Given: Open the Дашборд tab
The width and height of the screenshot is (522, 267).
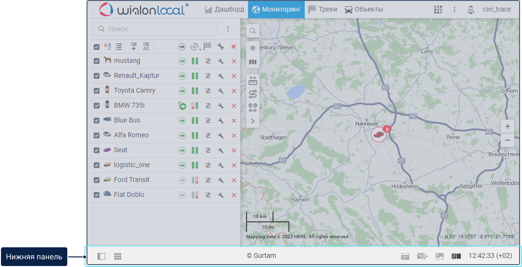Looking at the screenshot, I should click(224, 10).
